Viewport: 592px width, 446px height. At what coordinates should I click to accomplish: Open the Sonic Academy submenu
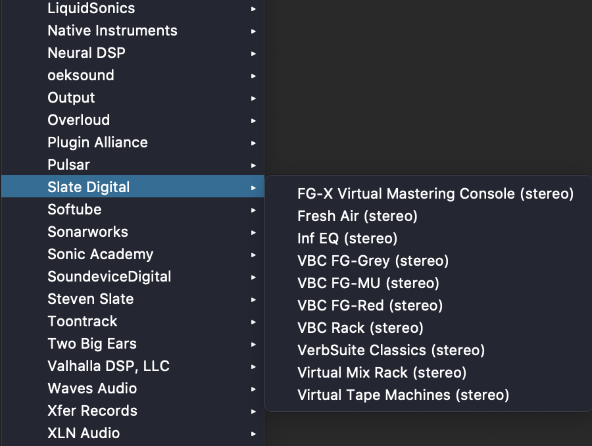(x=132, y=254)
